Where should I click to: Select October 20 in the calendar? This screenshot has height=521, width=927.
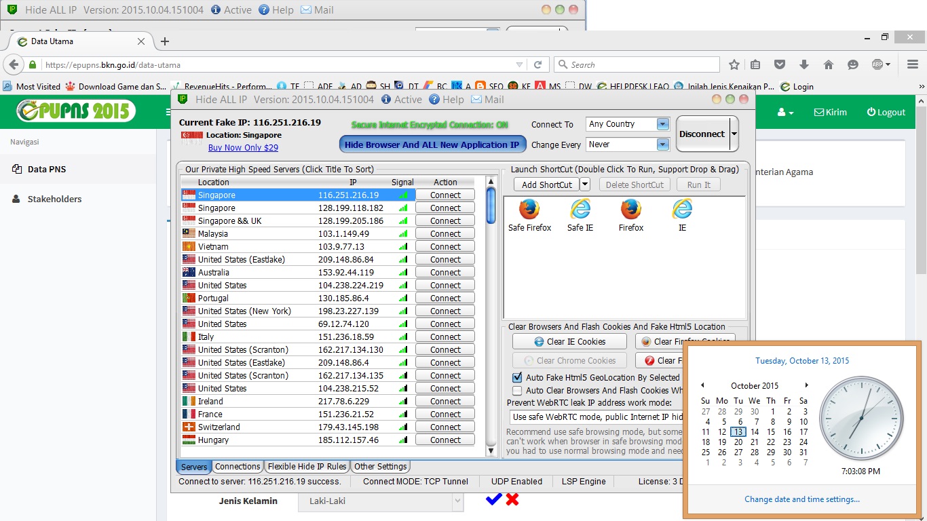[738, 442]
